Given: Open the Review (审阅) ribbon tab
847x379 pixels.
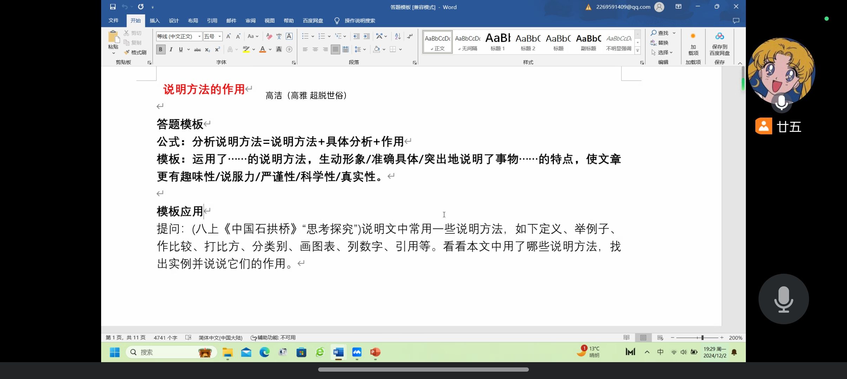Looking at the screenshot, I should (250, 21).
